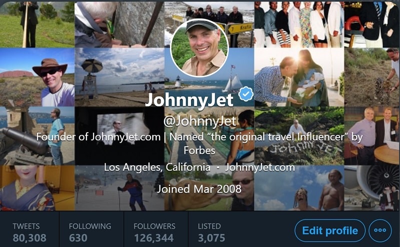The width and height of the screenshot is (400, 247).
Task: Click the blue verified badge icon
Action: click(x=246, y=94)
